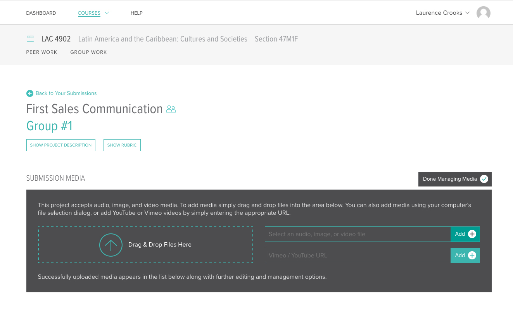This screenshot has height=309, width=513.
Task: Click the back arrow circle icon
Action: click(30, 93)
